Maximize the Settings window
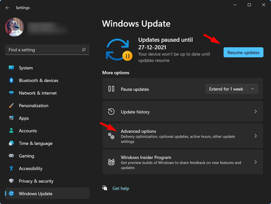This screenshot has height=204, width=271. pos(249,5)
